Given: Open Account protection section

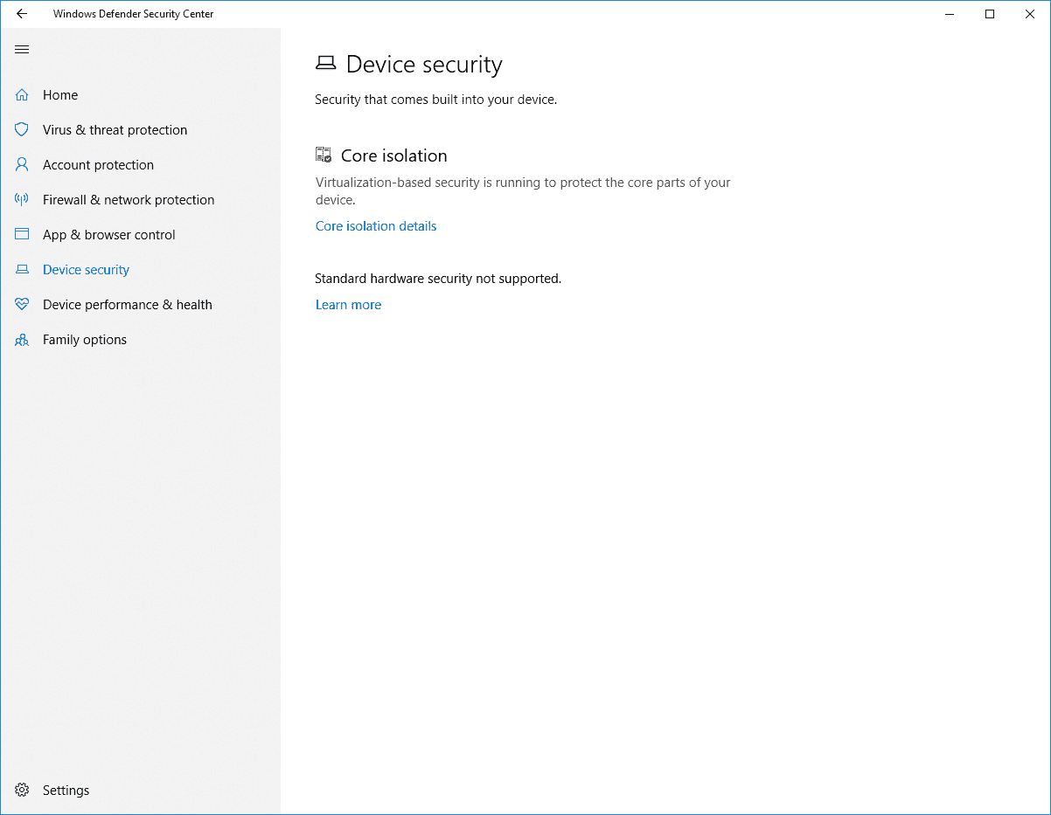Looking at the screenshot, I should pyautogui.click(x=98, y=164).
